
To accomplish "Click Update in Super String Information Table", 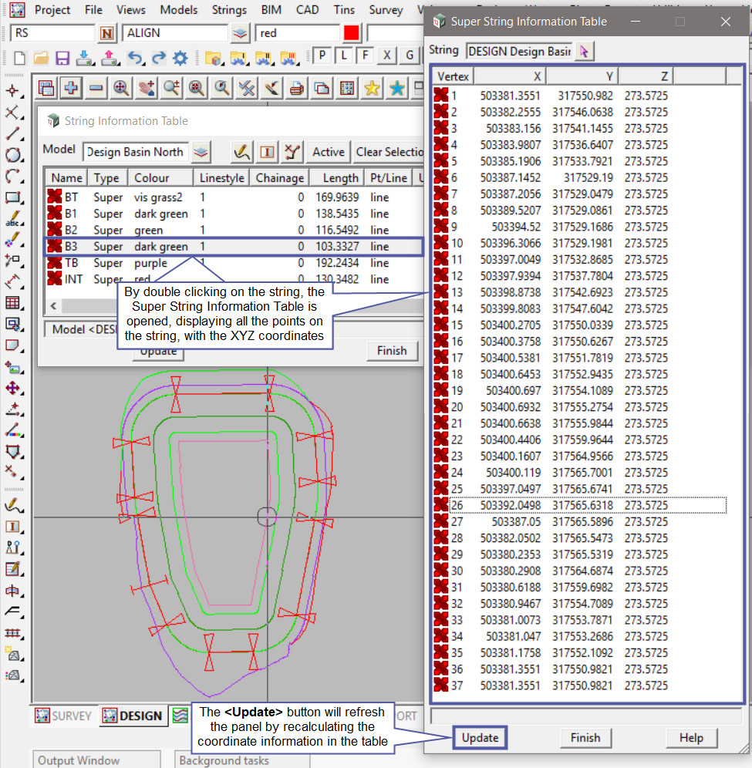I will pyautogui.click(x=480, y=738).
